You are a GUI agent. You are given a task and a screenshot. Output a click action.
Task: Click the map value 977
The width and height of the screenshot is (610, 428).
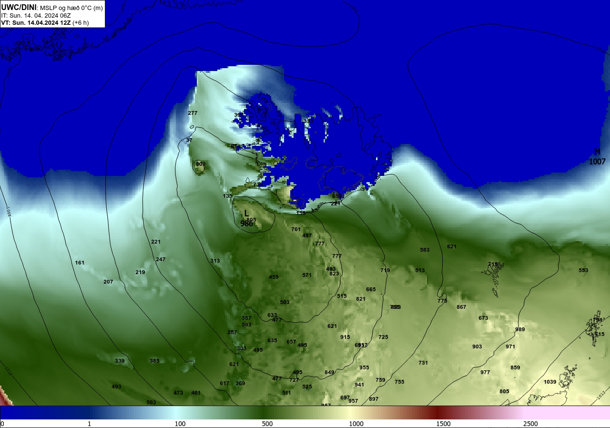point(485,372)
